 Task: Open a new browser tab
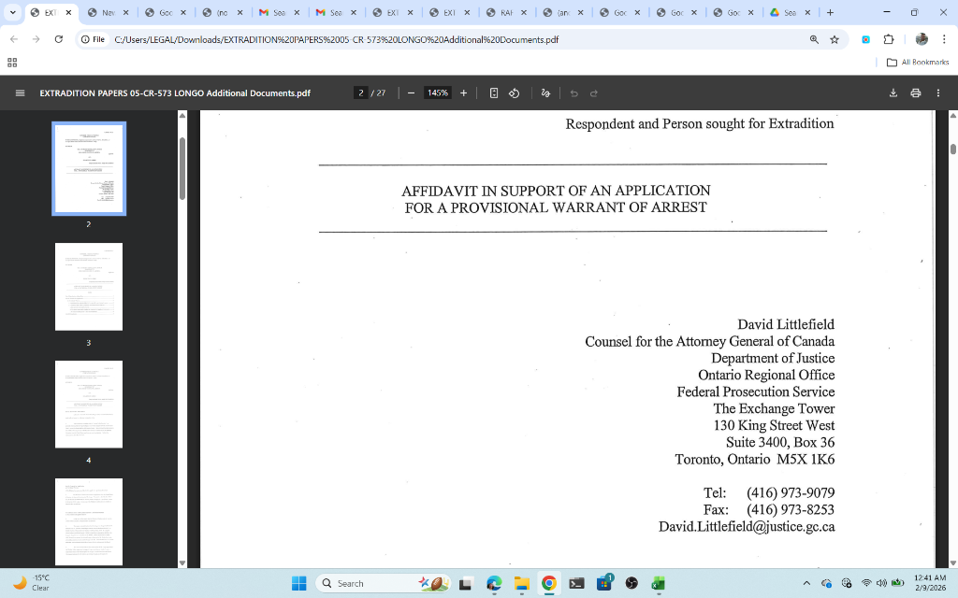click(x=830, y=13)
